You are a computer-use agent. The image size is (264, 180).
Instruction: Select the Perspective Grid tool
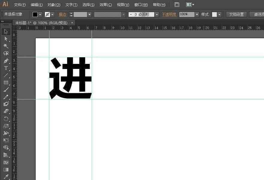6,155
